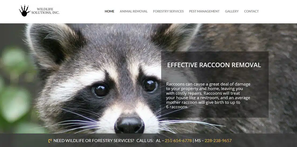Navigate to the Contact page
Screen dimensions: 297x147
click(x=251, y=11)
